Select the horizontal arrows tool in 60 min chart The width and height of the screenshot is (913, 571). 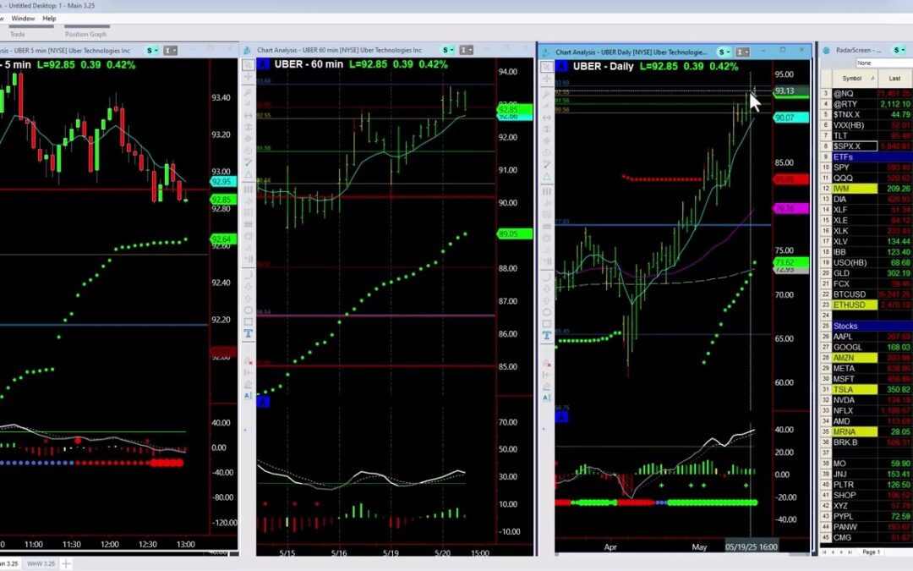click(249, 116)
